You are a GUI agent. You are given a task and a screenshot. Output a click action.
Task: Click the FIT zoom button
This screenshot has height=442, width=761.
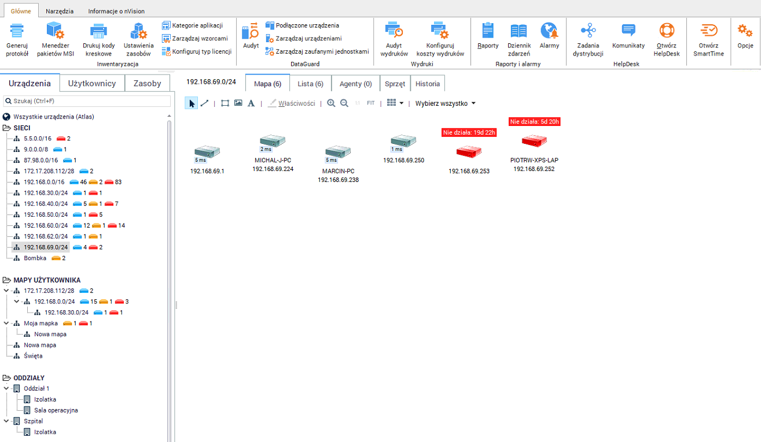tap(370, 103)
